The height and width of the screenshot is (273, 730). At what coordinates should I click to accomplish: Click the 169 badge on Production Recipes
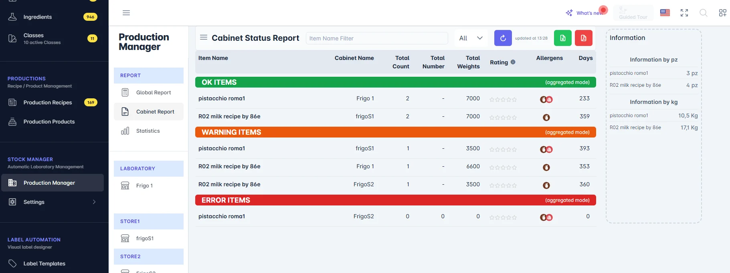tap(91, 102)
